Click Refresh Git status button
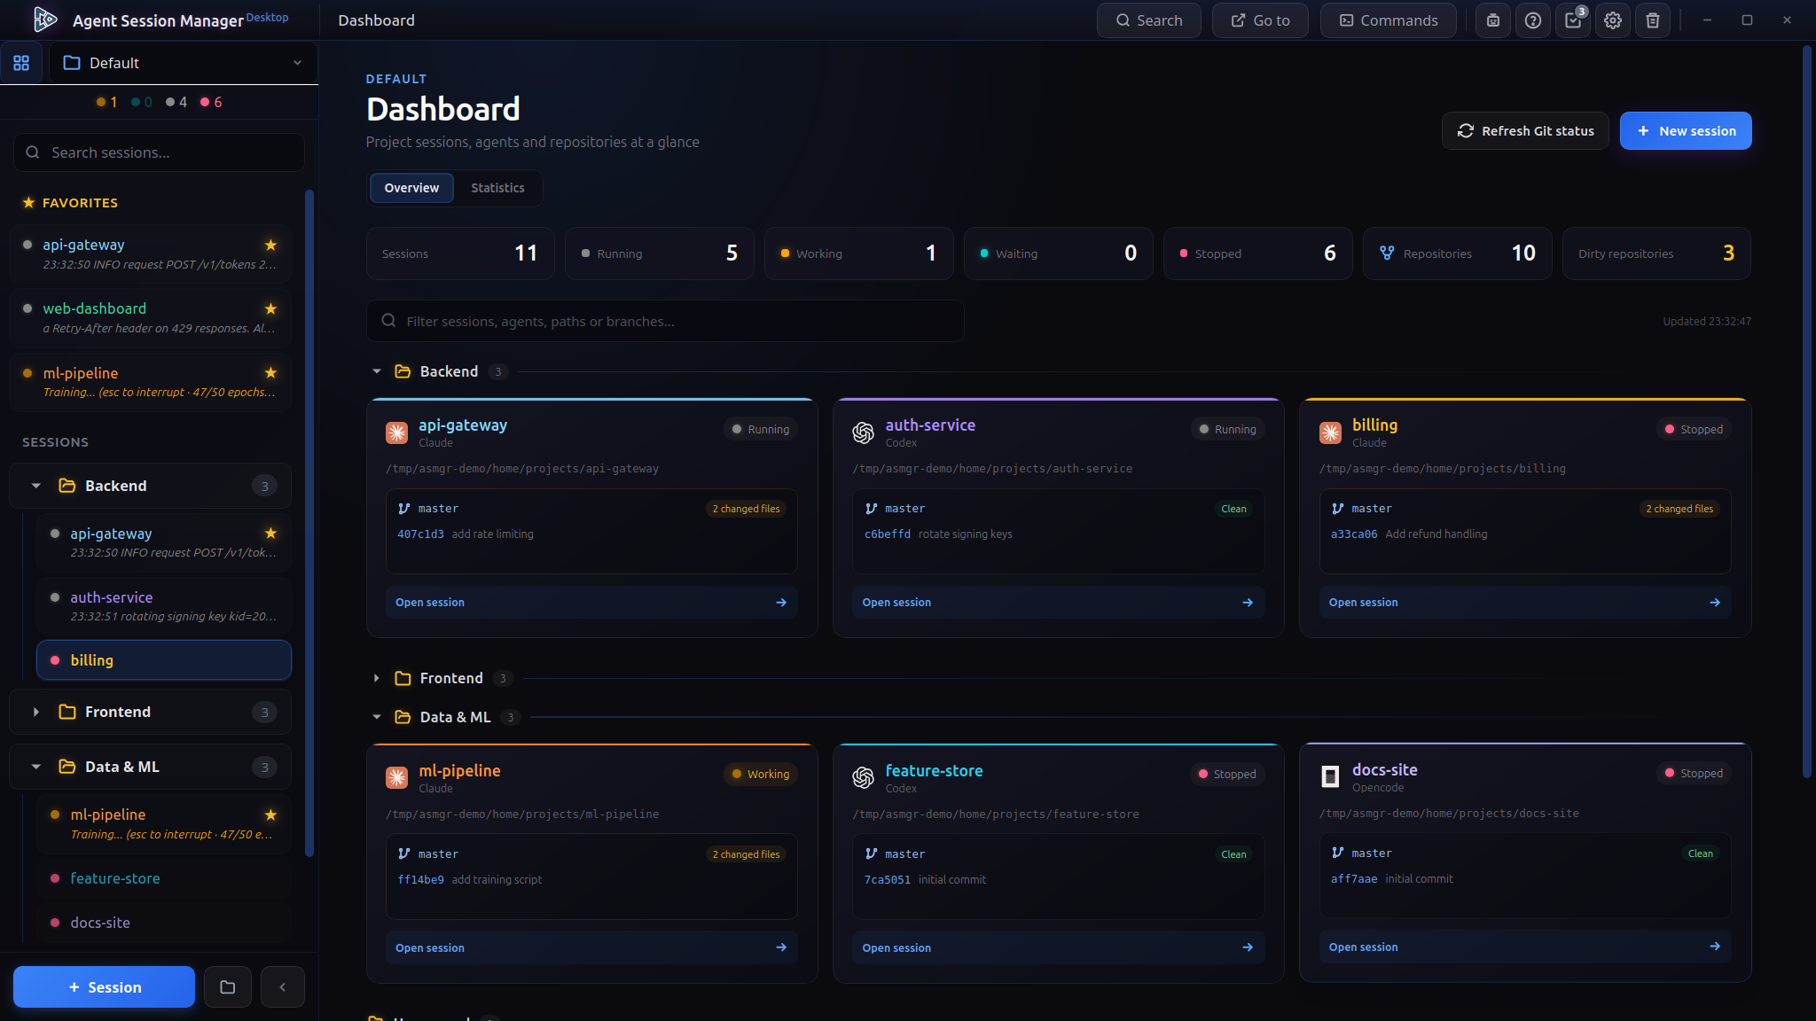1816x1021 pixels. point(1525,131)
